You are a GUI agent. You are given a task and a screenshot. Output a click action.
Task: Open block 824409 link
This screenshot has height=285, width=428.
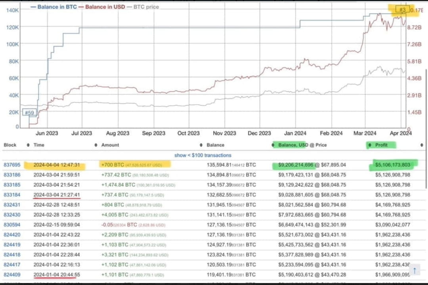click(x=12, y=275)
